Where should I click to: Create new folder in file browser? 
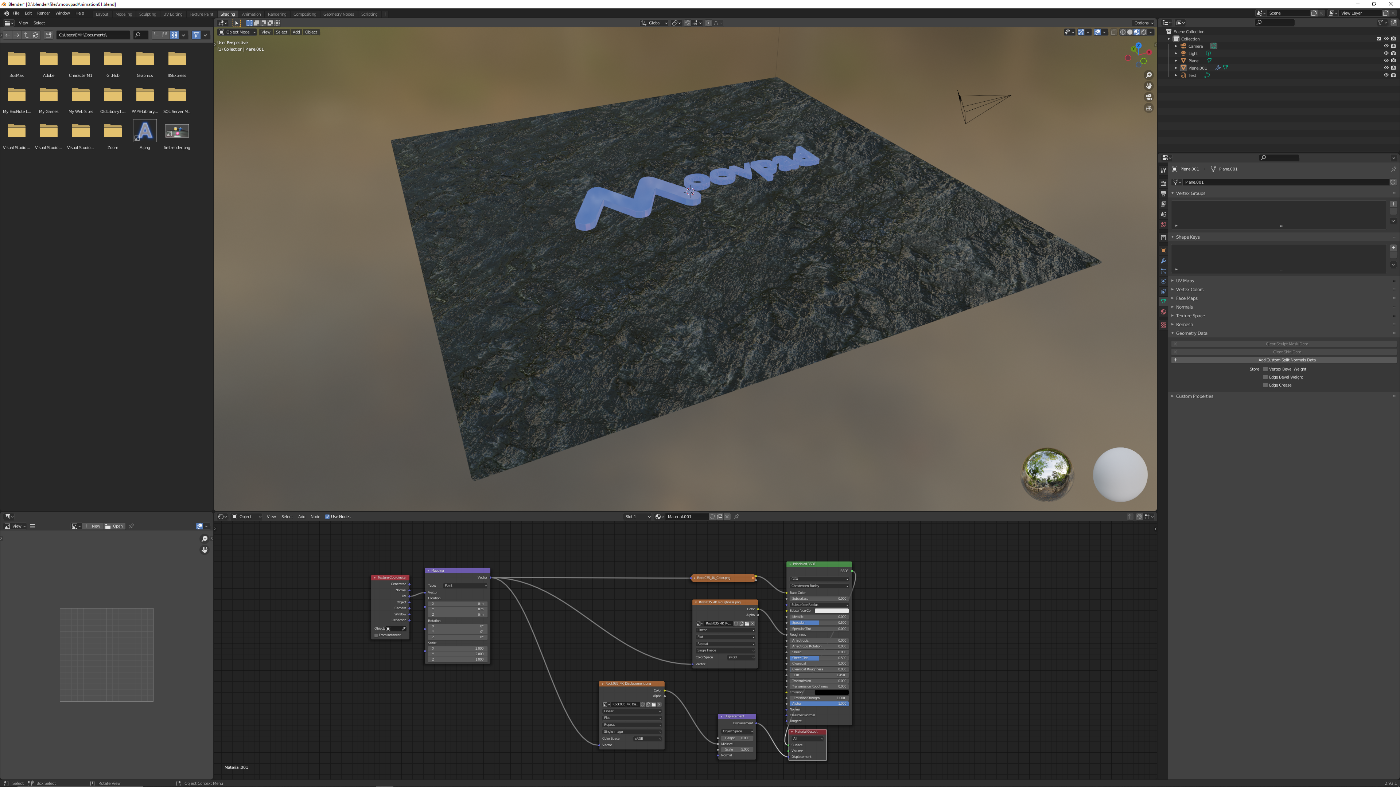[x=48, y=35]
